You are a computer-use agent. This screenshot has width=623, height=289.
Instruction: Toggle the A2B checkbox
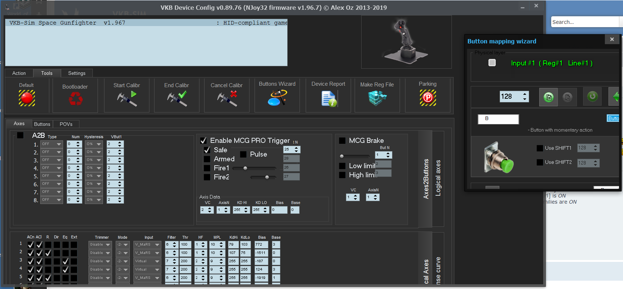[20, 135]
